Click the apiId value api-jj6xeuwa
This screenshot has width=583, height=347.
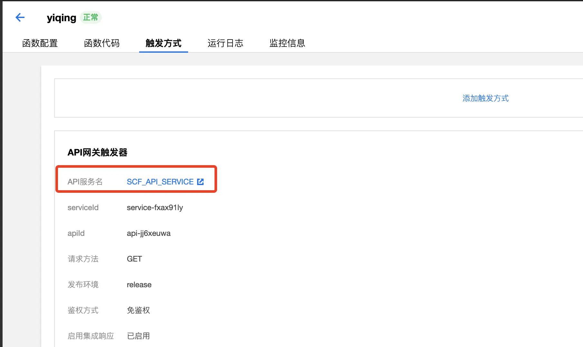click(148, 233)
